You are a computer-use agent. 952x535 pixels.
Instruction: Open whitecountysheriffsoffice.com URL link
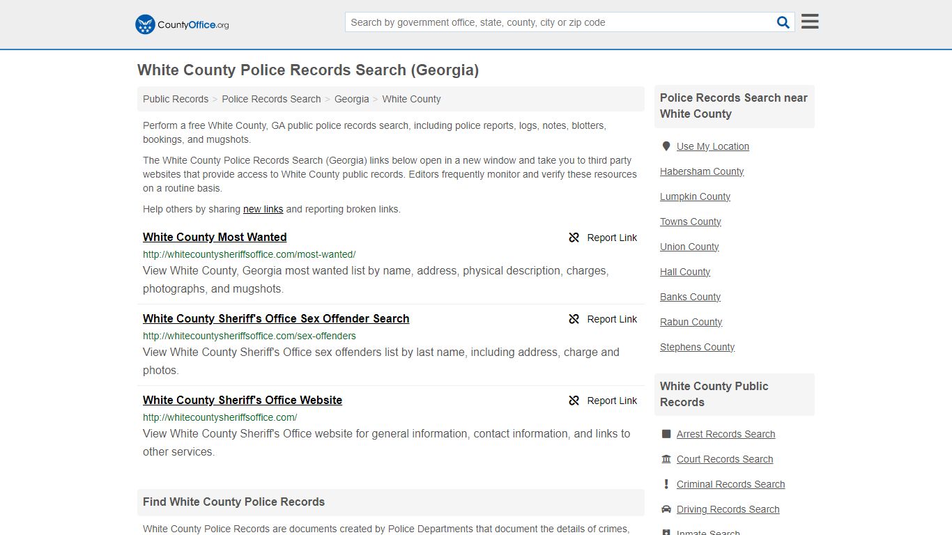tap(220, 417)
